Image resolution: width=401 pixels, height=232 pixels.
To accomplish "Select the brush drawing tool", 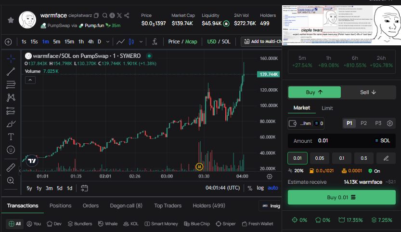I will click(x=11, y=124).
